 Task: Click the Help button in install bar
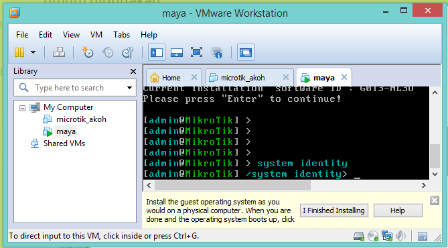397,210
